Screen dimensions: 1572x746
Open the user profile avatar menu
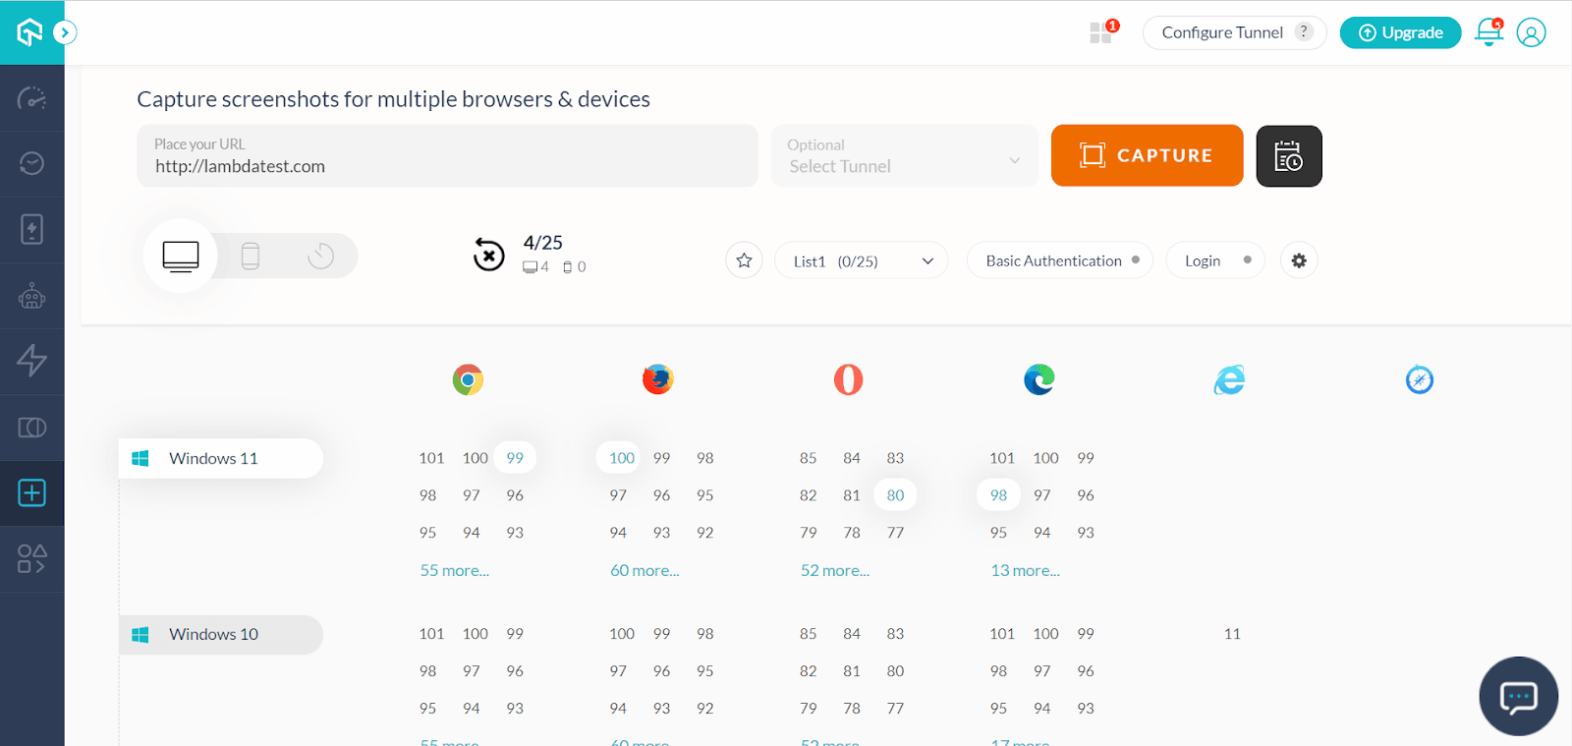(x=1531, y=32)
